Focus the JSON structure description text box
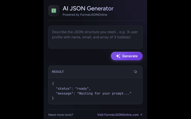Screen dimensions: 191x119 95,37
